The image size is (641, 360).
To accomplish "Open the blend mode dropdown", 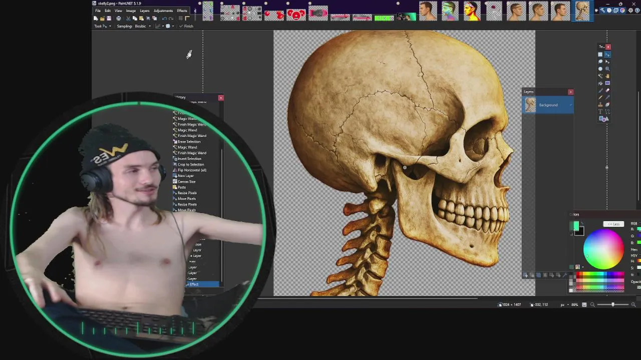I will [x=170, y=26].
